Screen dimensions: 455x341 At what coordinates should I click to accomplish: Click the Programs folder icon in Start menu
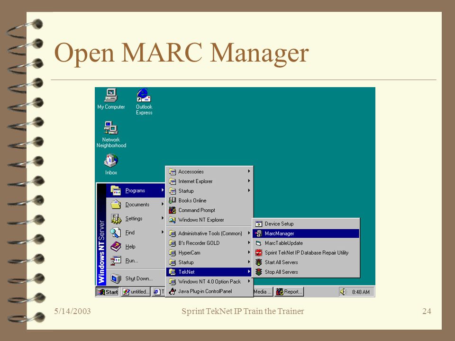116,190
